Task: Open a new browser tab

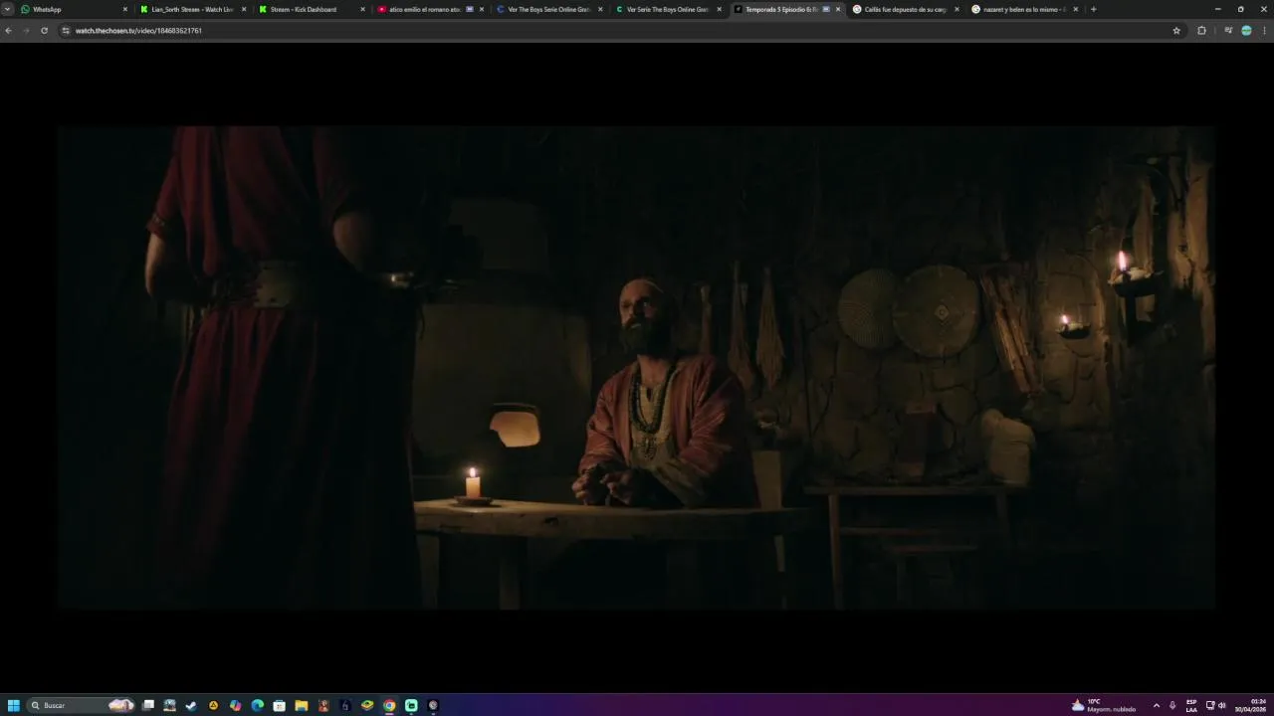Action: pos(1093,9)
